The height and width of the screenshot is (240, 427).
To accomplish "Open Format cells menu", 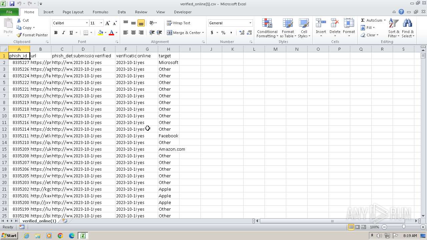I will (x=349, y=28).
